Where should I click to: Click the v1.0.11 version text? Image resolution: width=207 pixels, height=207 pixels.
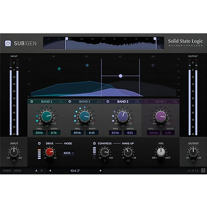(193, 171)
